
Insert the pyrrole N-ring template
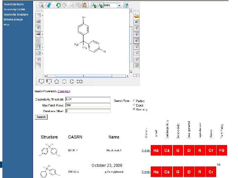coord(49,82)
